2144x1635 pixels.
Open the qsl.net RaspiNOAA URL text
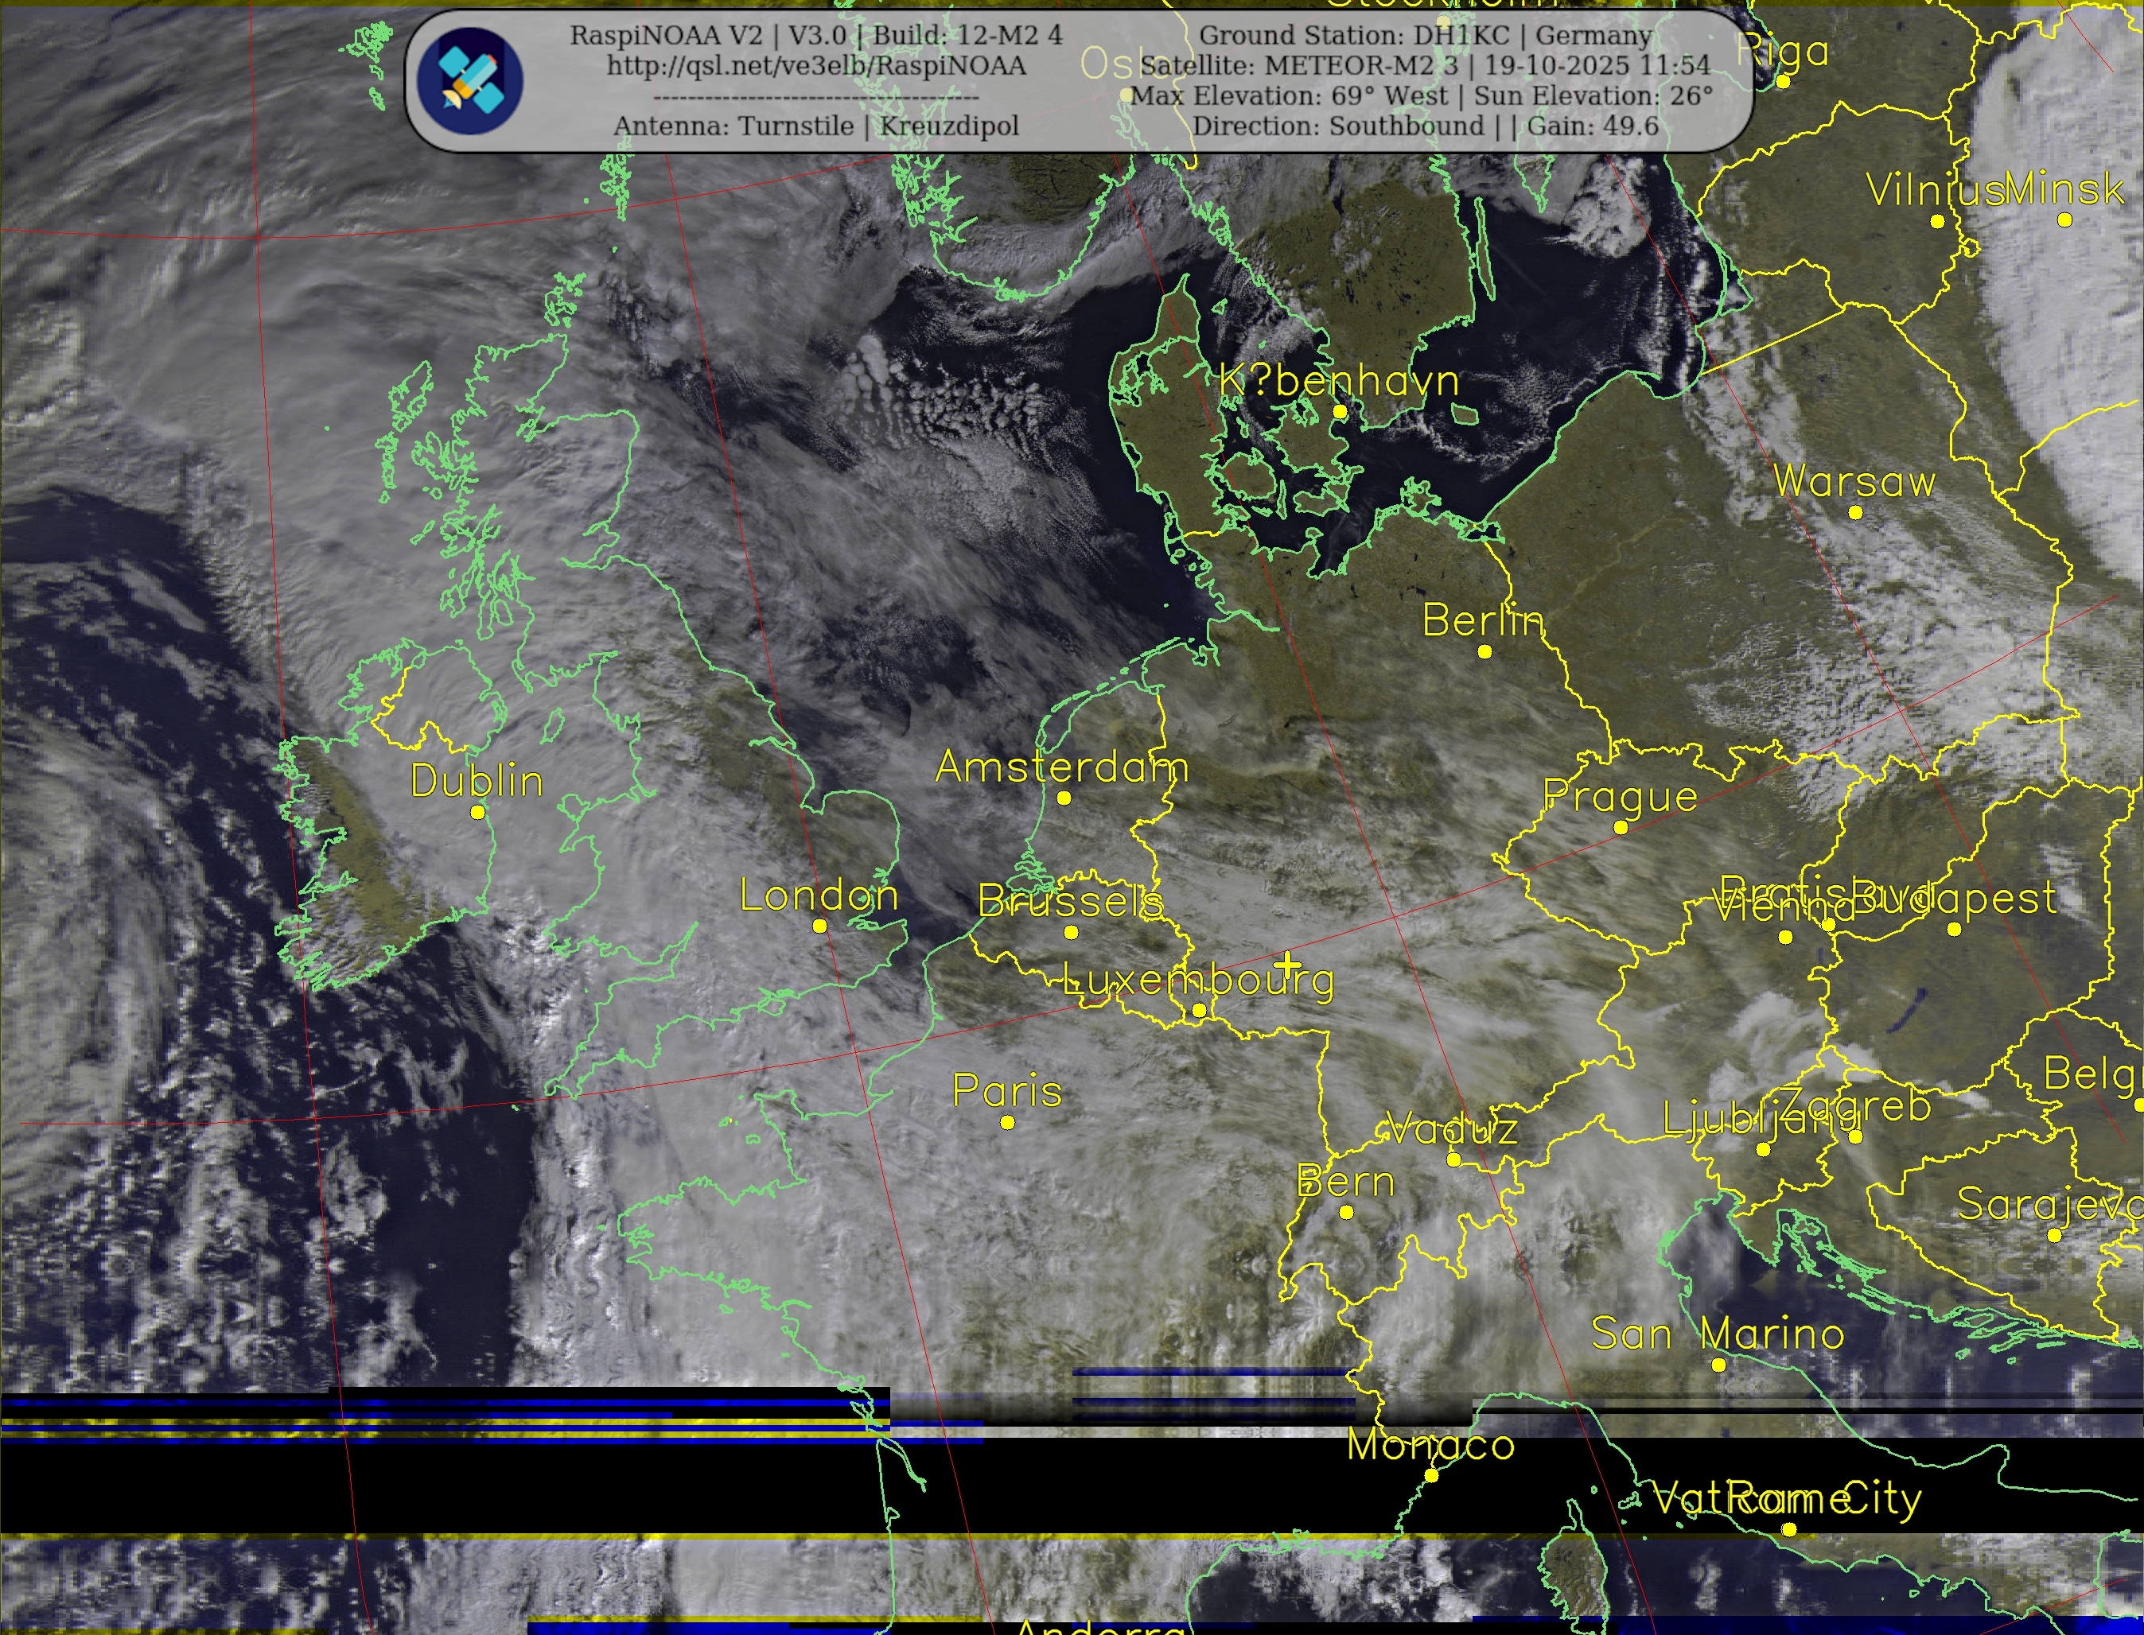(x=816, y=66)
